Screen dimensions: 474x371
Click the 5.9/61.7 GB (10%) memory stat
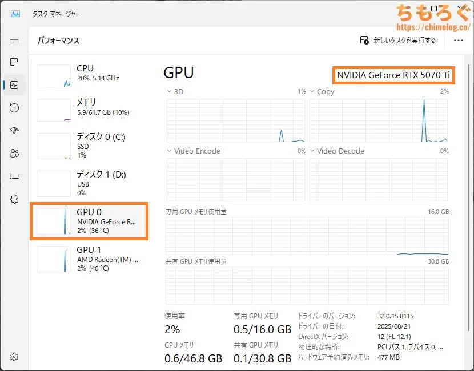click(103, 112)
